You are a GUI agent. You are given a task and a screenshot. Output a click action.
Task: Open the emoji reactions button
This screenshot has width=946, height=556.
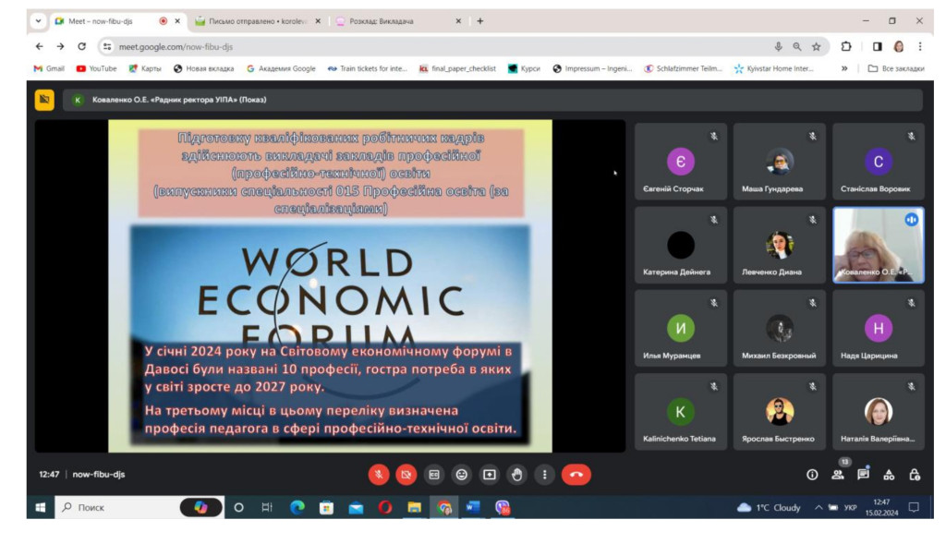[x=462, y=475]
